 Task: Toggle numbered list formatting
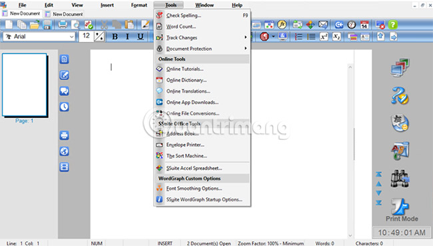[298, 37]
